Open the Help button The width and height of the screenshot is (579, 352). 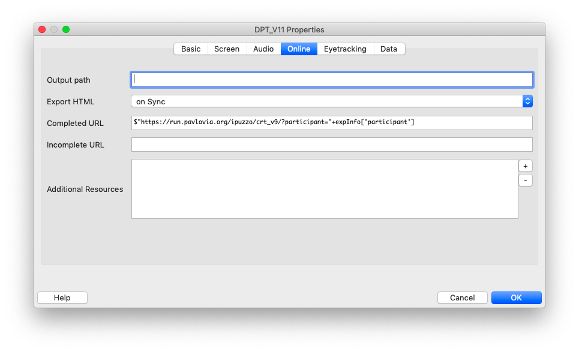[x=62, y=298]
